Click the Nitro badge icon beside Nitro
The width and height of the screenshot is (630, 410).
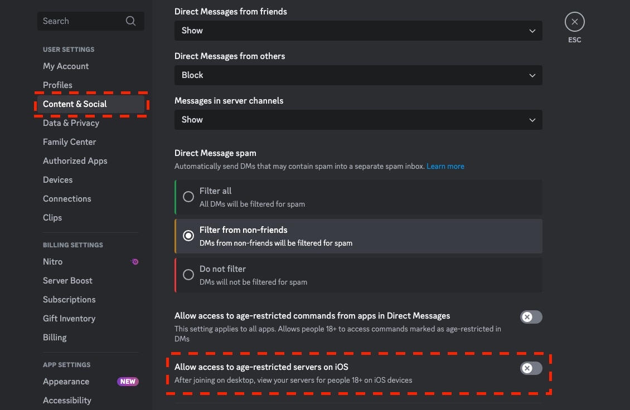[x=134, y=261]
